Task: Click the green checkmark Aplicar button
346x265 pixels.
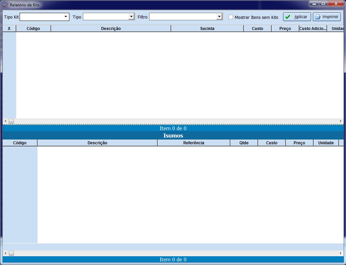Action: 297,17
